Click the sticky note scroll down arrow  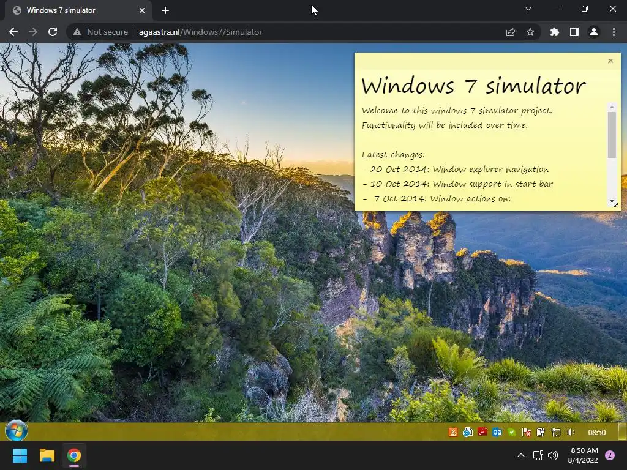[x=612, y=201]
